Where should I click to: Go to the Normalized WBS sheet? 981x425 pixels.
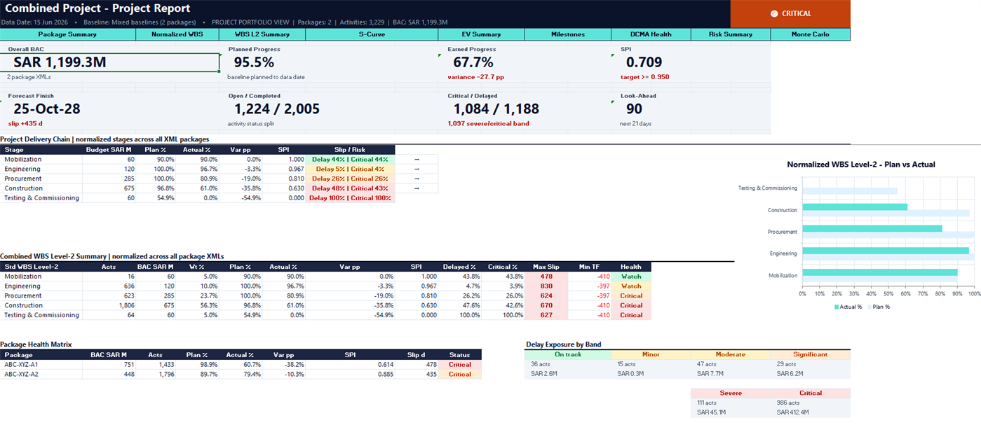[x=177, y=34]
